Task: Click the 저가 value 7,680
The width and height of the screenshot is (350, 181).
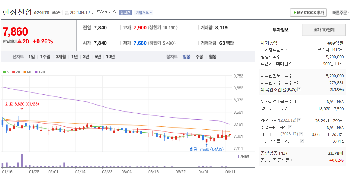Action: coord(140,43)
